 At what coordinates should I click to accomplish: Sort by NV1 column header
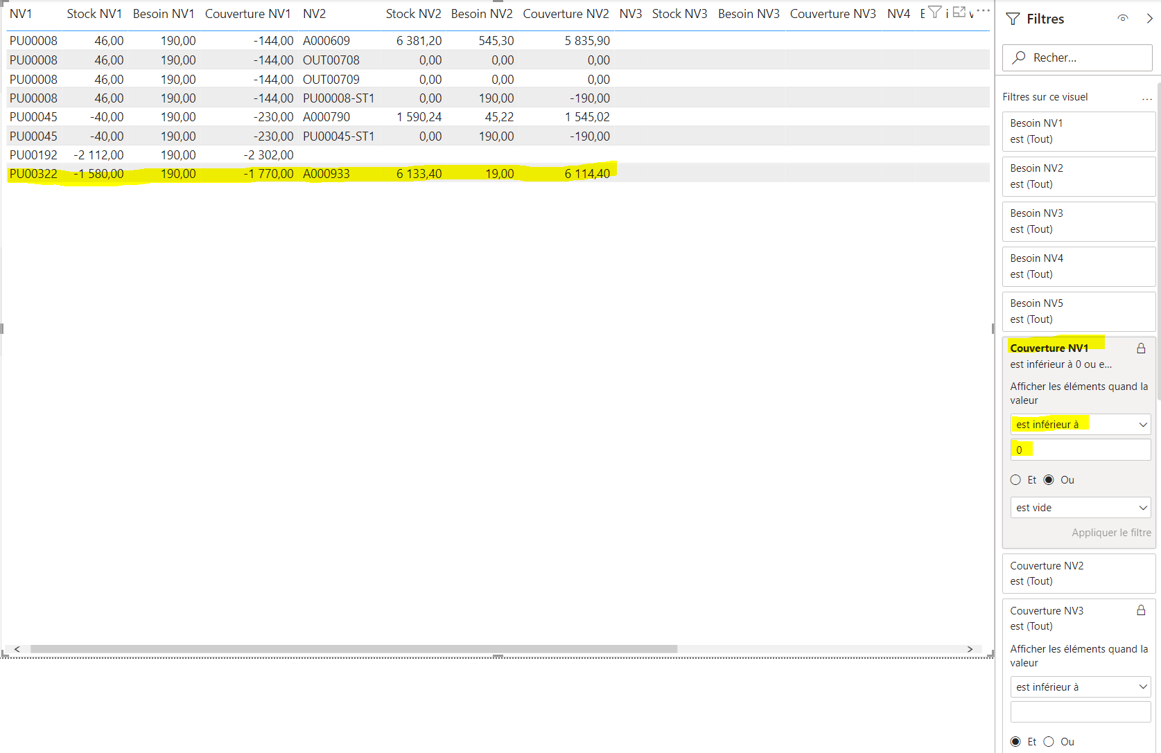pos(21,14)
